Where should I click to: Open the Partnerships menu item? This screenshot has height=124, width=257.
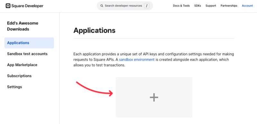pos(229,6)
